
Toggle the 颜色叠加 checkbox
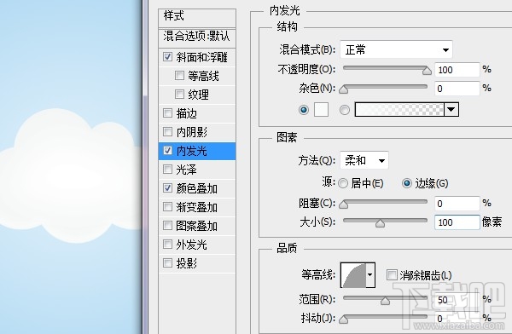(167, 187)
